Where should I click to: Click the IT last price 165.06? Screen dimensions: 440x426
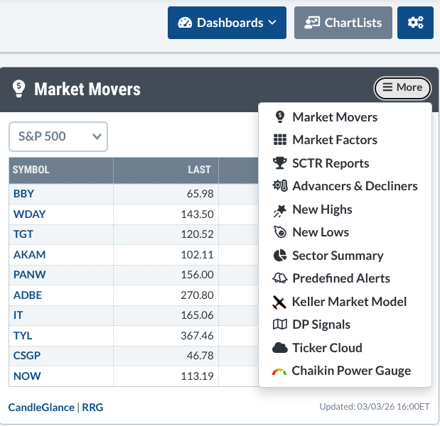coord(197,315)
